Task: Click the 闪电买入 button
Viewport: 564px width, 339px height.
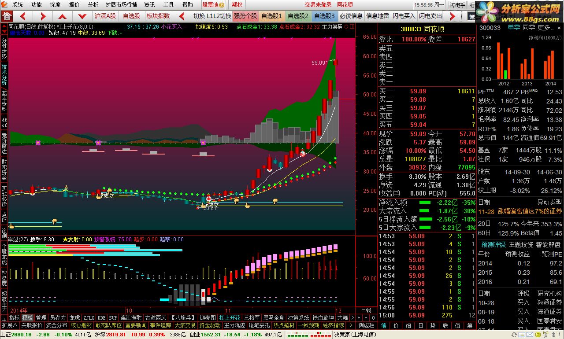Action: 403,16
